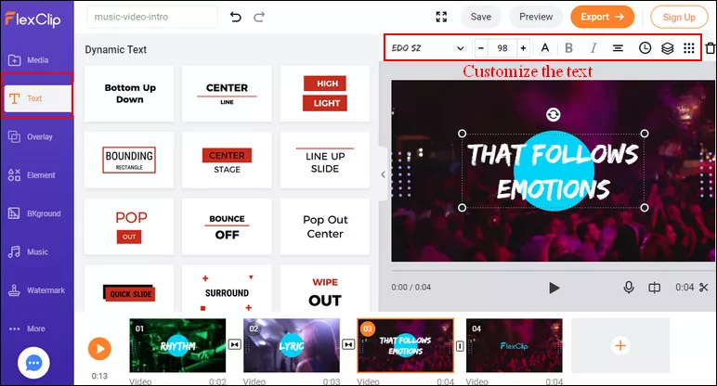The width and height of the screenshot is (717, 386).
Task: Increase the font size with plus
Action: point(524,48)
